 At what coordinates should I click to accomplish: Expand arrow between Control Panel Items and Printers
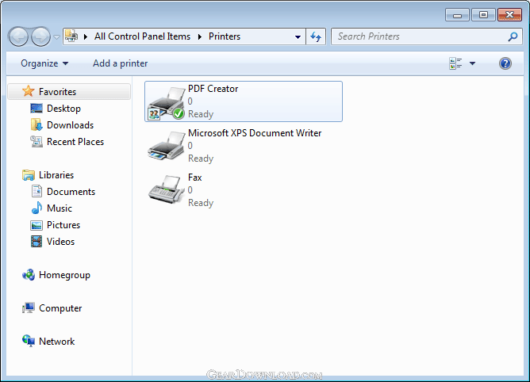pyautogui.click(x=200, y=36)
